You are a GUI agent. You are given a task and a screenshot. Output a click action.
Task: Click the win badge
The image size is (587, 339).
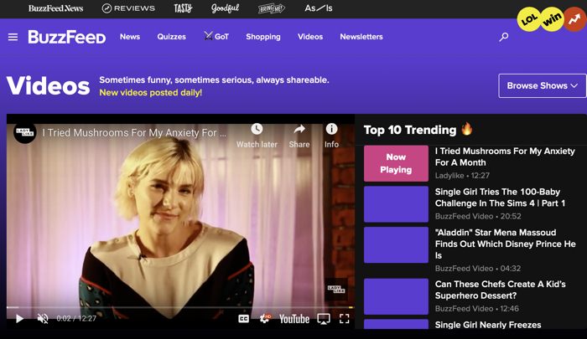coord(552,18)
